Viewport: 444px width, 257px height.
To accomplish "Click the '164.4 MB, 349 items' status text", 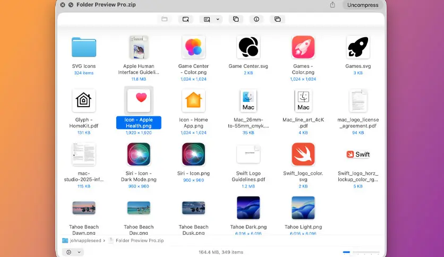I will coord(221,252).
